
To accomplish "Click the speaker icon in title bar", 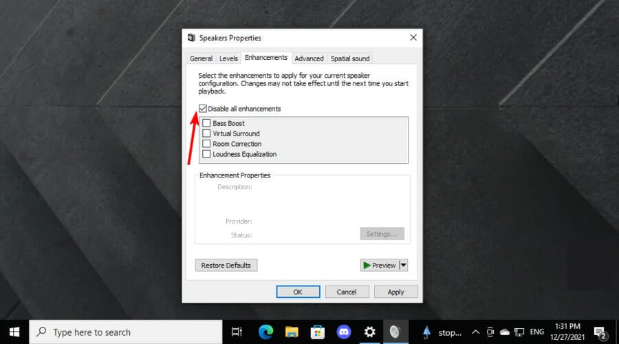I will click(x=191, y=38).
